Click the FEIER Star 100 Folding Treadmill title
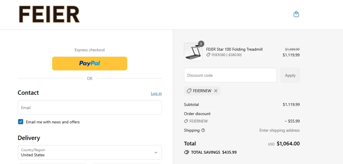Viewport: 343px width, 164px height. tap(234, 49)
